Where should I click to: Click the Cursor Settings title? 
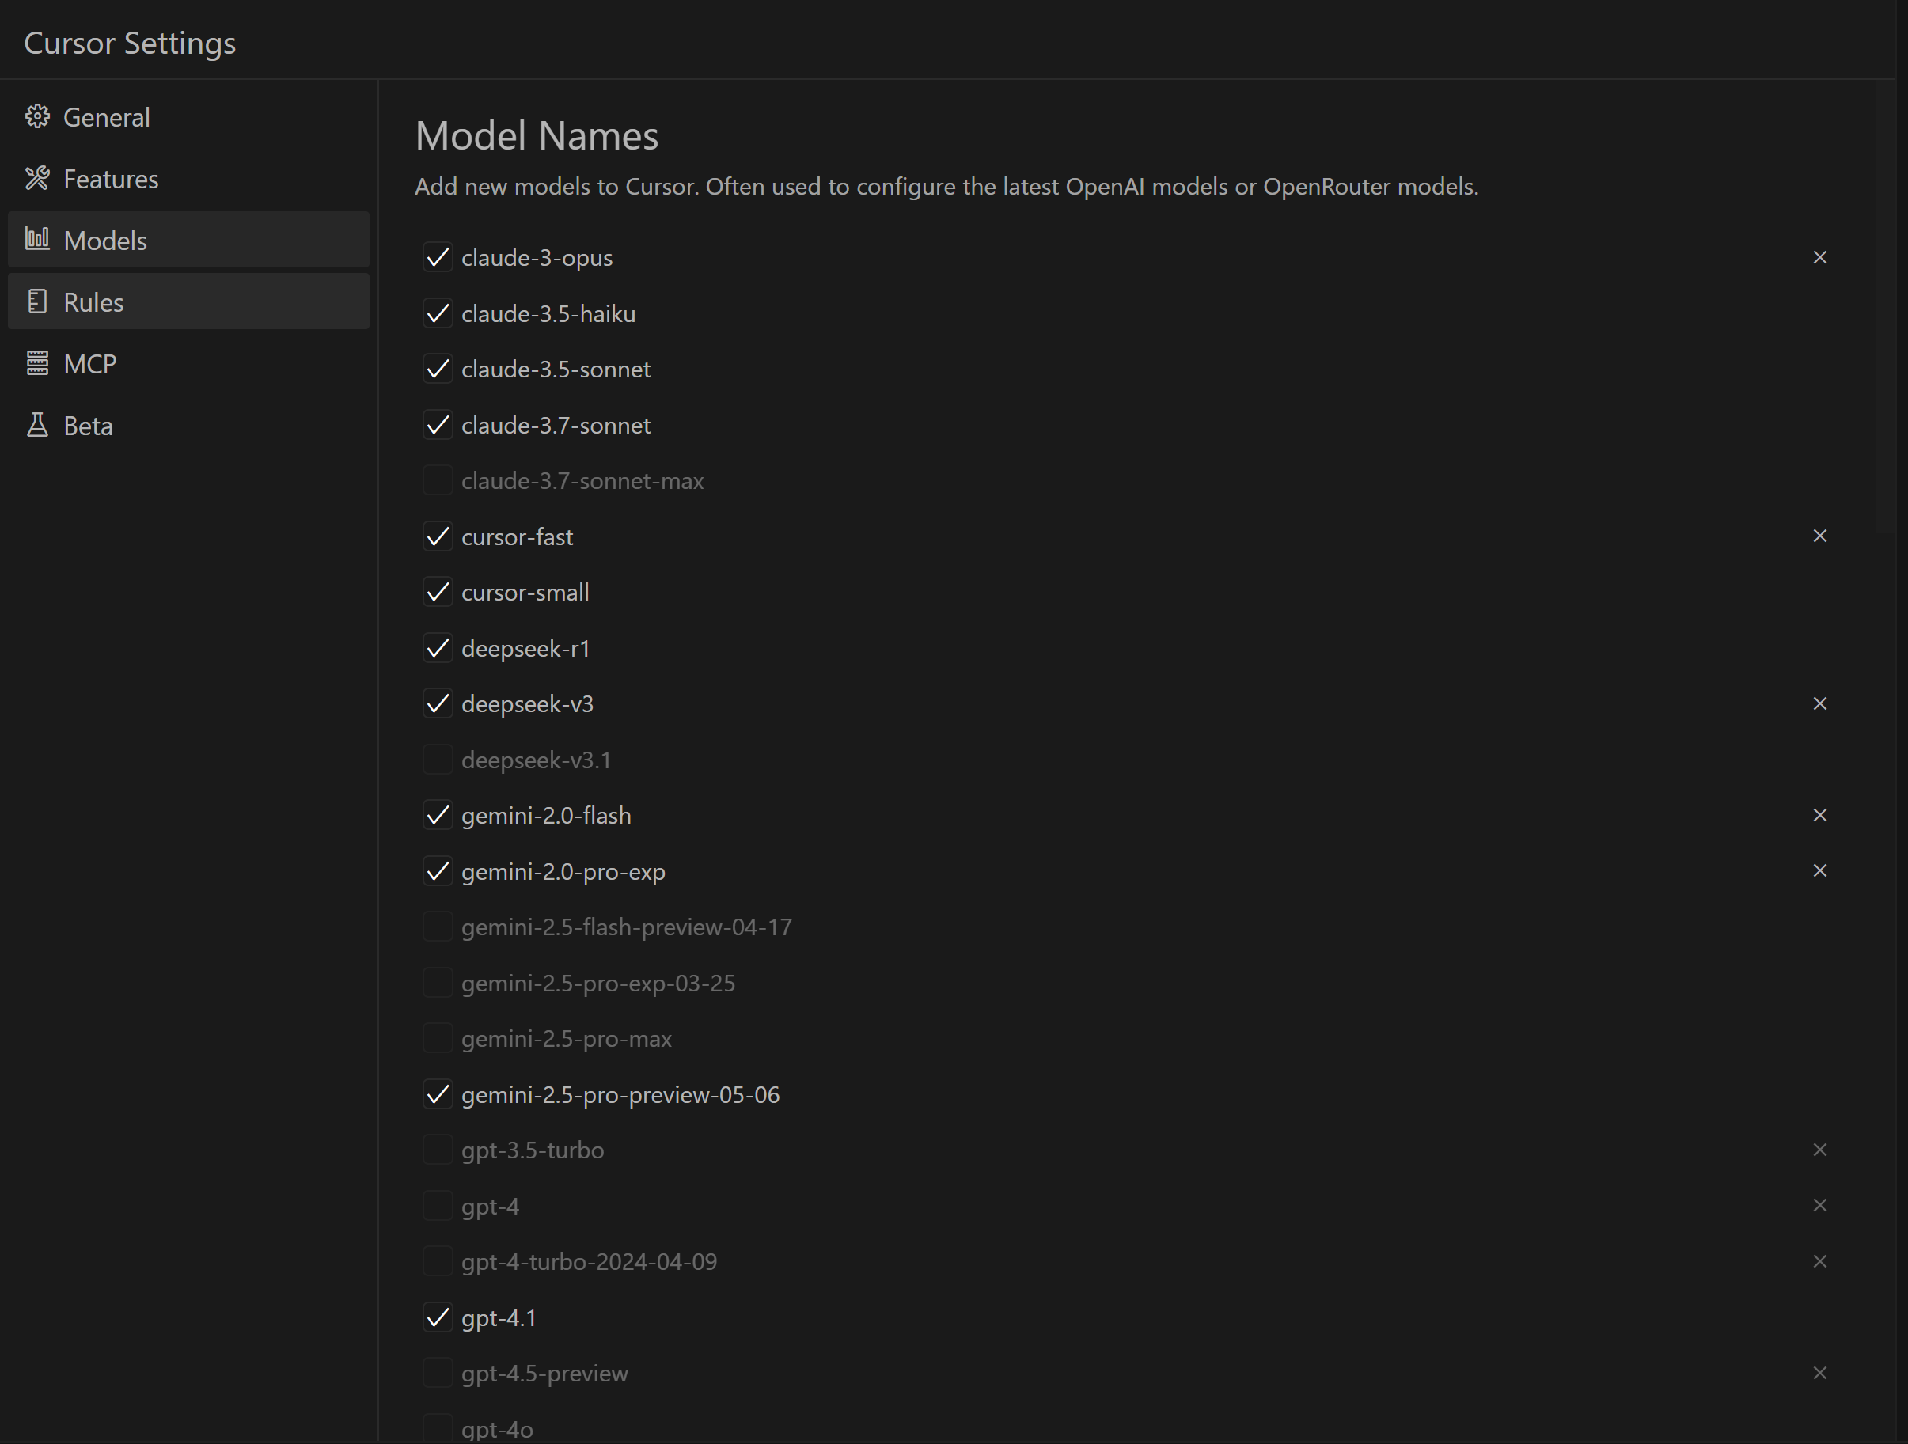point(129,44)
